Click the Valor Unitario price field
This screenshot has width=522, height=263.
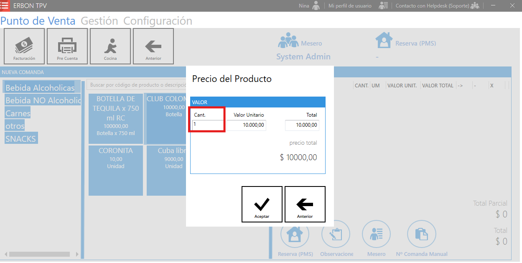click(247, 125)
